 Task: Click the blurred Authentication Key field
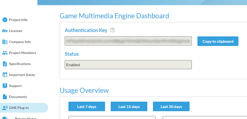[128, 41]
